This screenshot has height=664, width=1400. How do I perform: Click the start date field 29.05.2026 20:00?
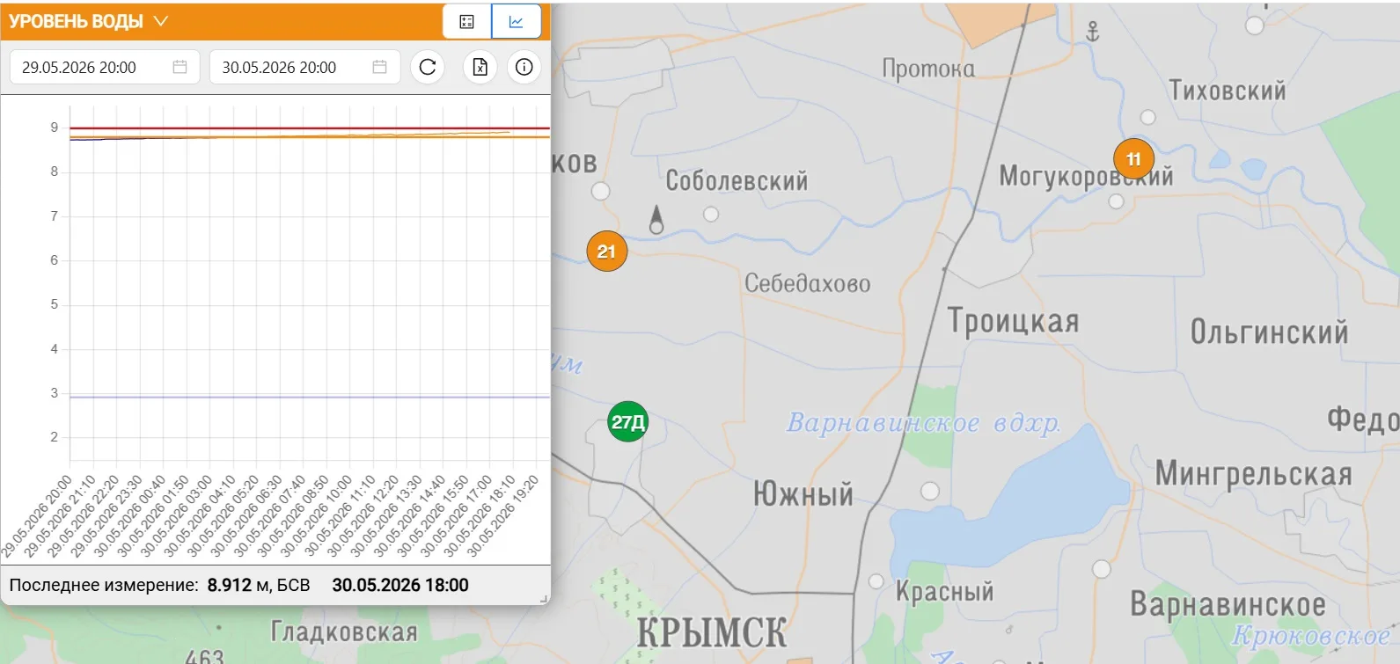click(x=105, y=67)
